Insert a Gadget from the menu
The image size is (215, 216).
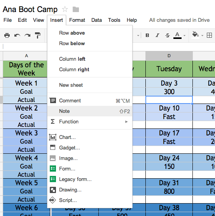(x=90, y=148)
